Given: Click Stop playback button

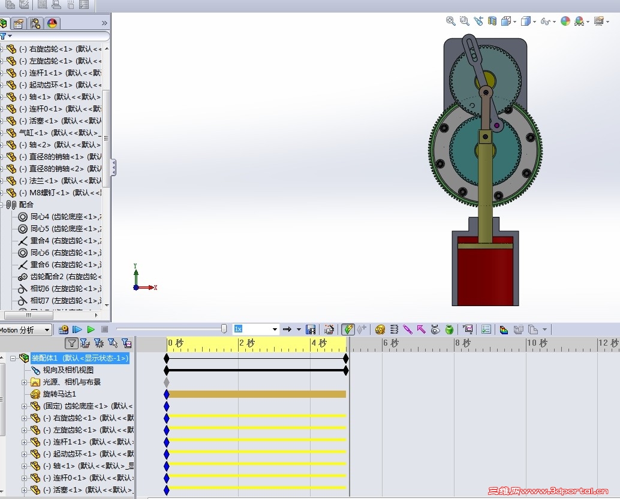Looking at the screenshot, I should (x=104, y=329).
